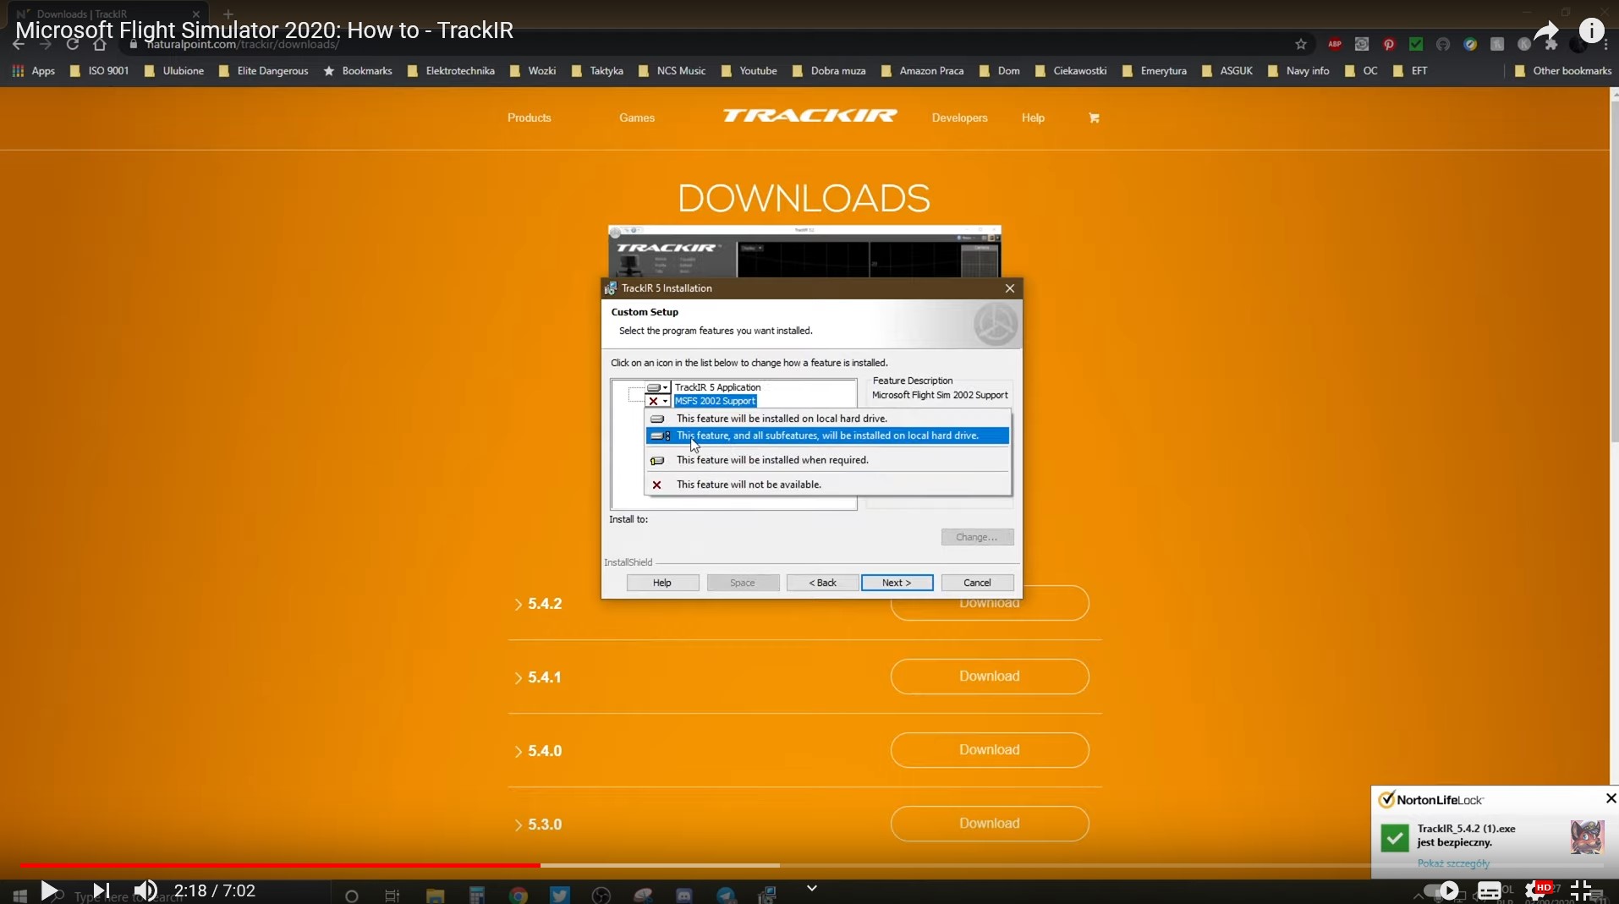Skip to next video
The width and height of the screenshot is (1619, 904).
coord(101,890)
